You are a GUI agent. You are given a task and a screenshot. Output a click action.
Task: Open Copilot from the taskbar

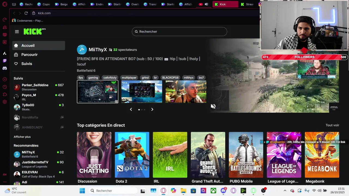click(x=173, y=191)
